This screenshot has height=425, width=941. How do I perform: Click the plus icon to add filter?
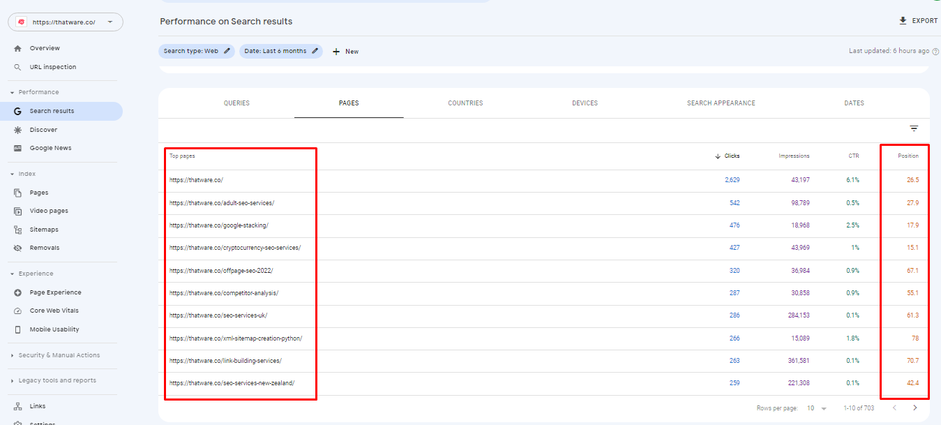pyautogui.click(x=336, y=52)
